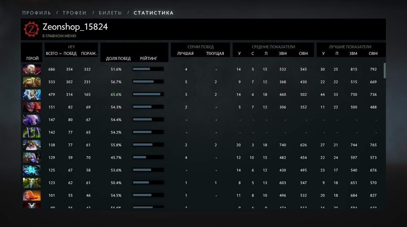Go to the БИЛЕТЫ tab
The height and width of the screenshot is (227, 407).
tap(110, 13)
